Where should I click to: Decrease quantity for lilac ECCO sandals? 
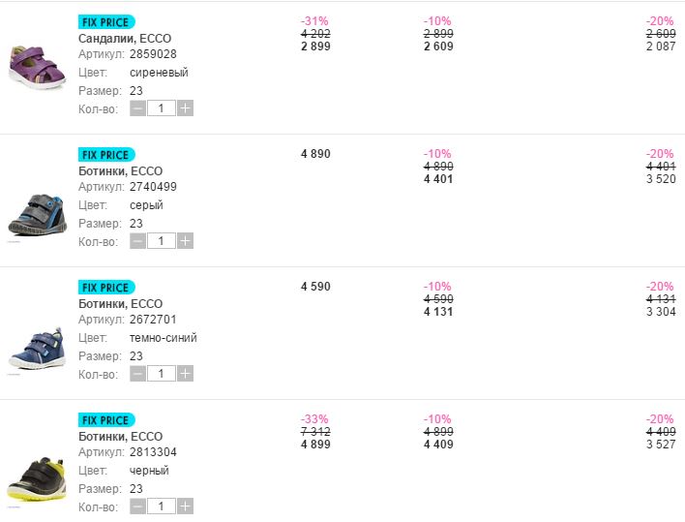(138, 108)
